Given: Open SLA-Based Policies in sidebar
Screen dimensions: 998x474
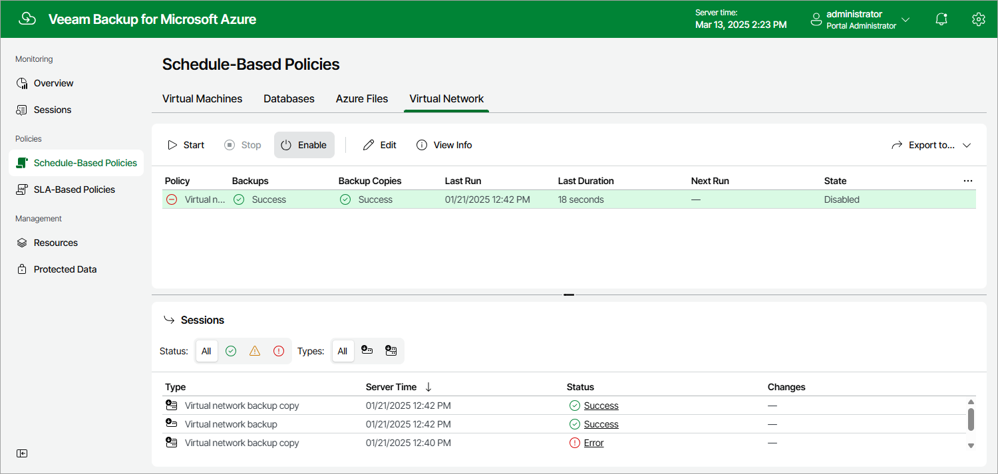Looking at the screenshot, I should click(75, 189).
